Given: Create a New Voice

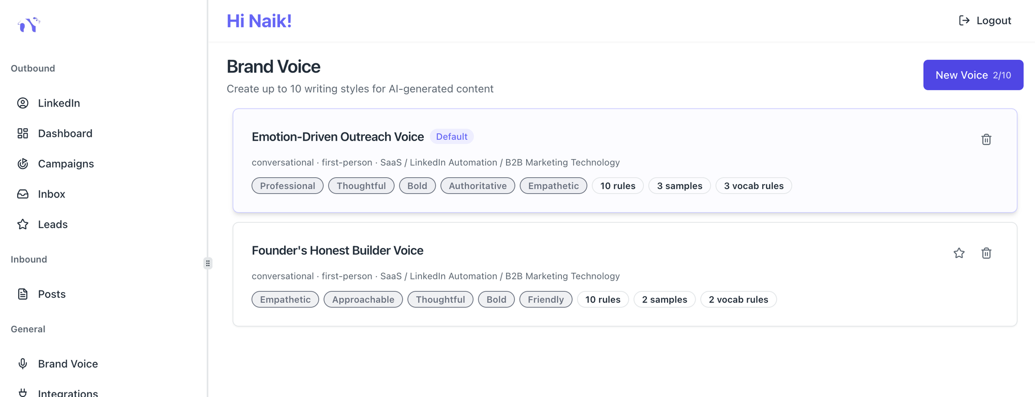Looking at the screenshot, I should click(973, 75).
